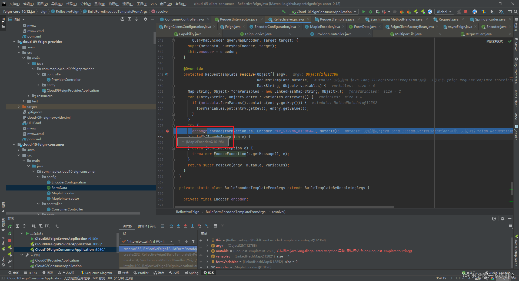Open JRebel dropdown in toolbar

[444, 12]
